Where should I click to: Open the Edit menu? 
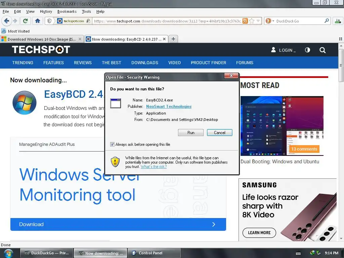pos(17,11)
